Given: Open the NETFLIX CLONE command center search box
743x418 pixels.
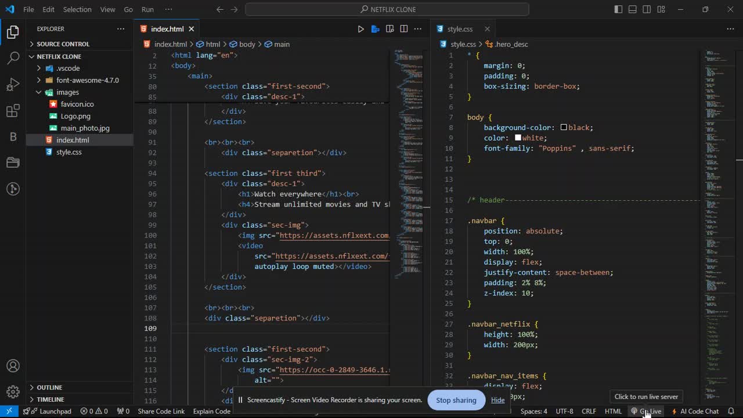Looking at the screenshot, I should pyautogui.click(x=387, y=9).
